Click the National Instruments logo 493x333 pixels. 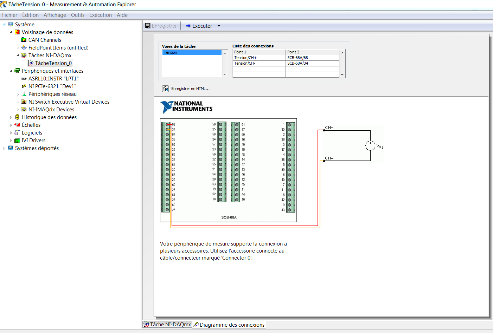(186, 107)
